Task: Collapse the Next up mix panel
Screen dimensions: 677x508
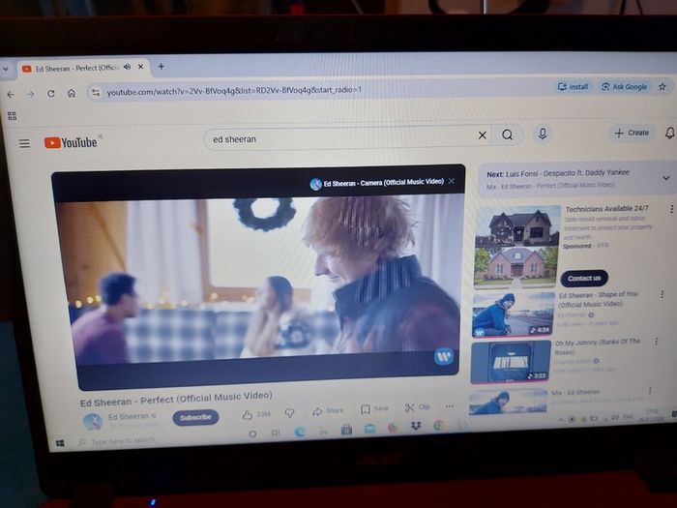Action: 666,178
